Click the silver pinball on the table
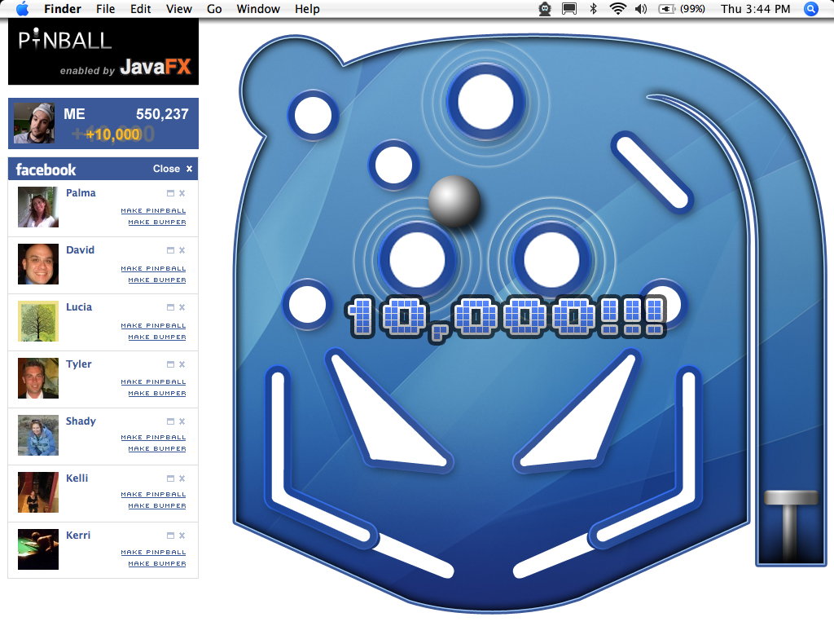834x626 pixels. tap(454, 201)
